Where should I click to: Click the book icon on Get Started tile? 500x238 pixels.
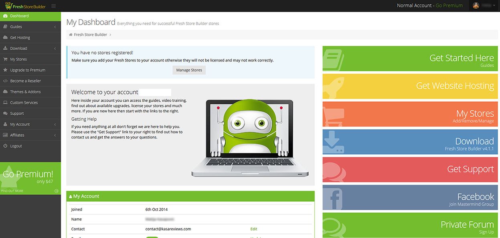tap(334, 60)
